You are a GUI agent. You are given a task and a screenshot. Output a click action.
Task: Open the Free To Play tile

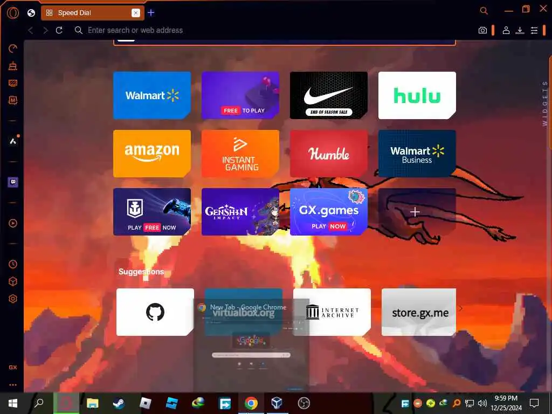pyautogui.click(x=240, y=95)
